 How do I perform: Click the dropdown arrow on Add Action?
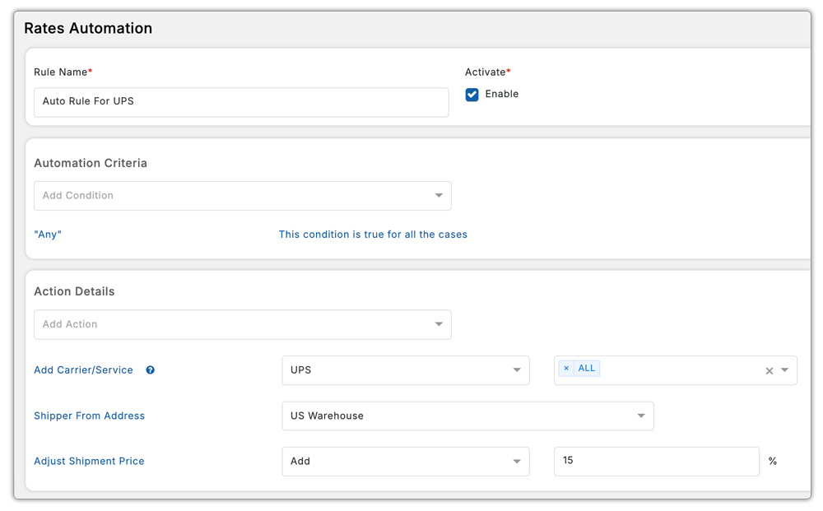tap(439, 324)
